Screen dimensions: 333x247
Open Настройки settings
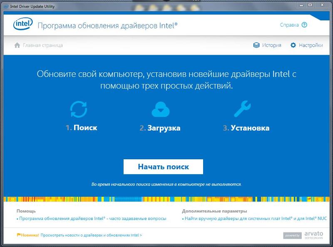point(311,45)
